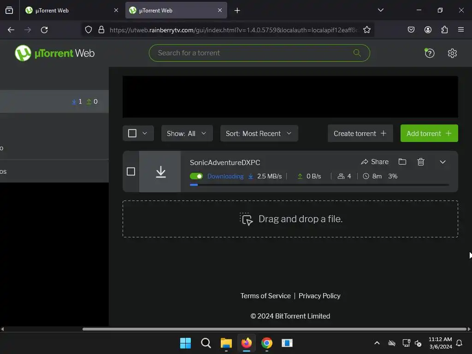Click the SonicAdventureDXPC torrent name
472x354 pixels.
click(x=225, y=163)
